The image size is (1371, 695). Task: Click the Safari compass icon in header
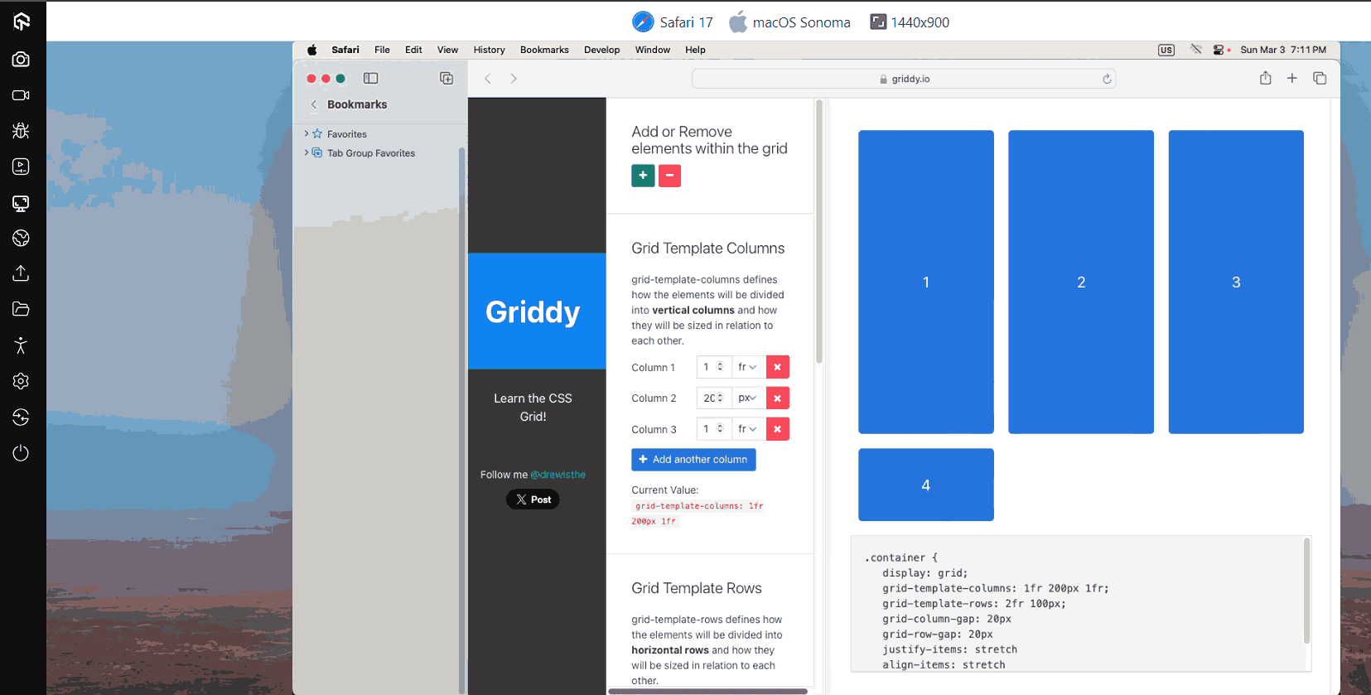643,22
